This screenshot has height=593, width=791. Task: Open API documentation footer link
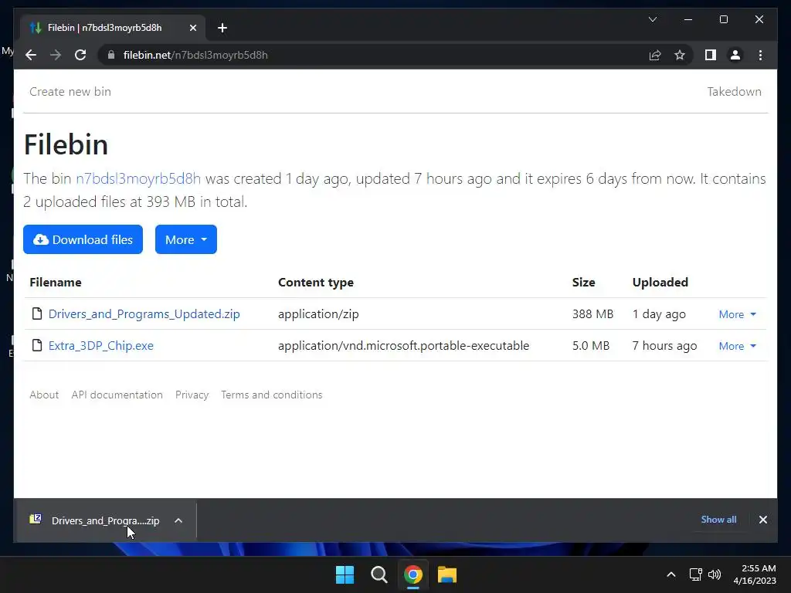[x=117, y=395]
